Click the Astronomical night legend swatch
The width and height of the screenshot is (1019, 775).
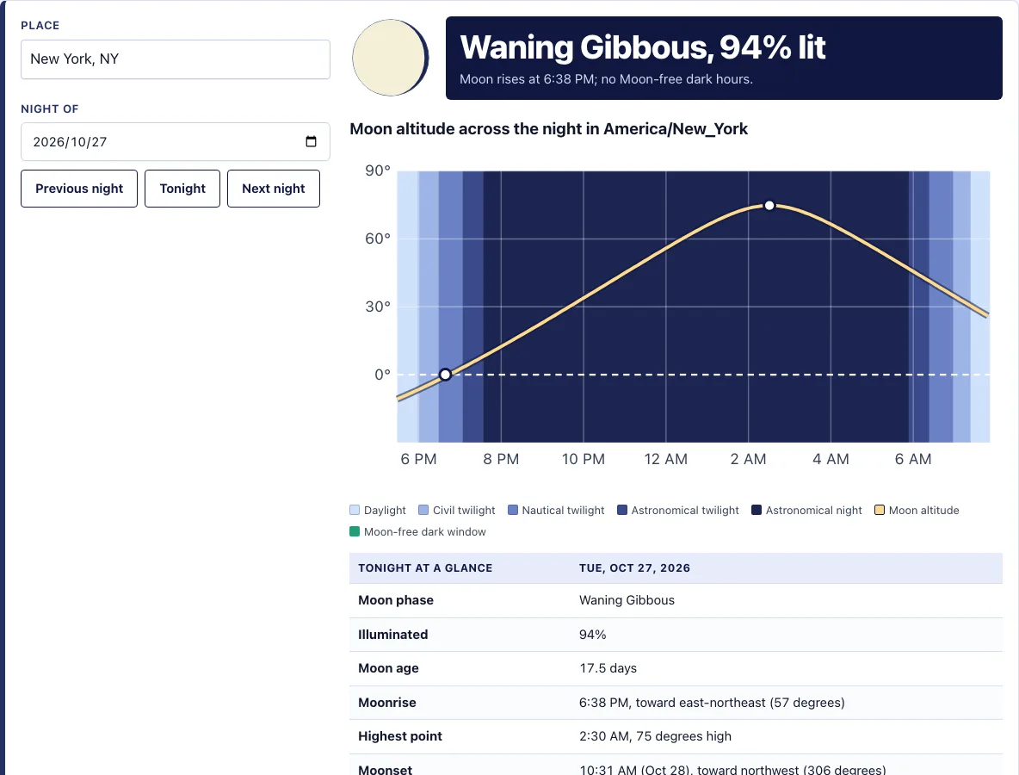757,510
